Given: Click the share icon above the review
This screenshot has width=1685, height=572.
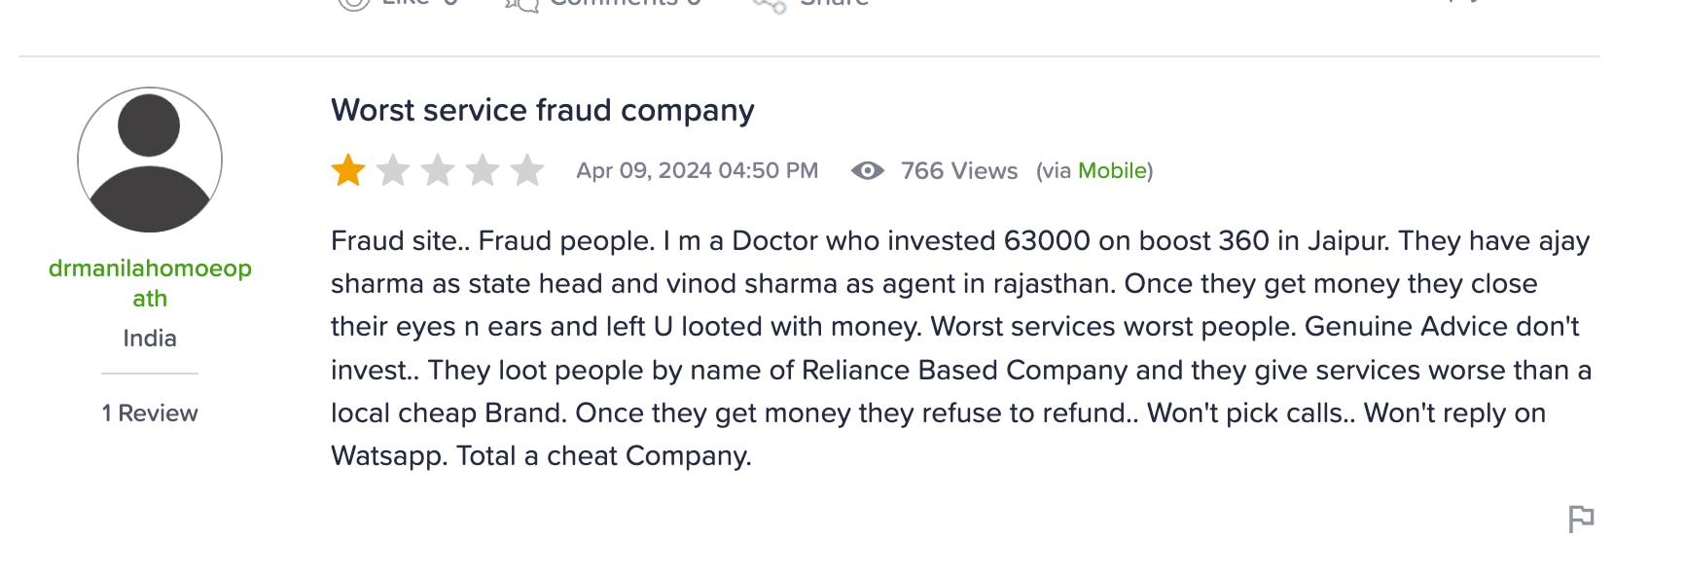Looking at the screenshot, I should (769, 5).
